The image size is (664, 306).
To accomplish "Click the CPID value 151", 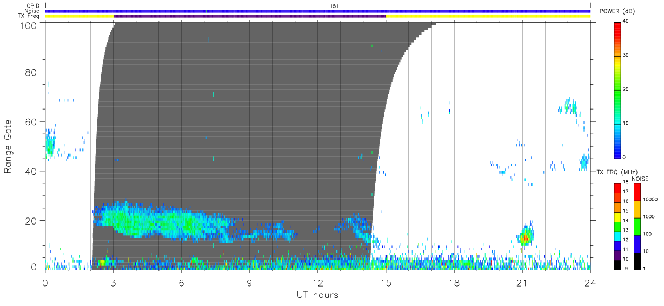I will (x=334, y=5).
